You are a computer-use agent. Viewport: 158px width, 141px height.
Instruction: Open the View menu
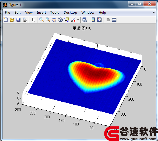pos(29,13)
